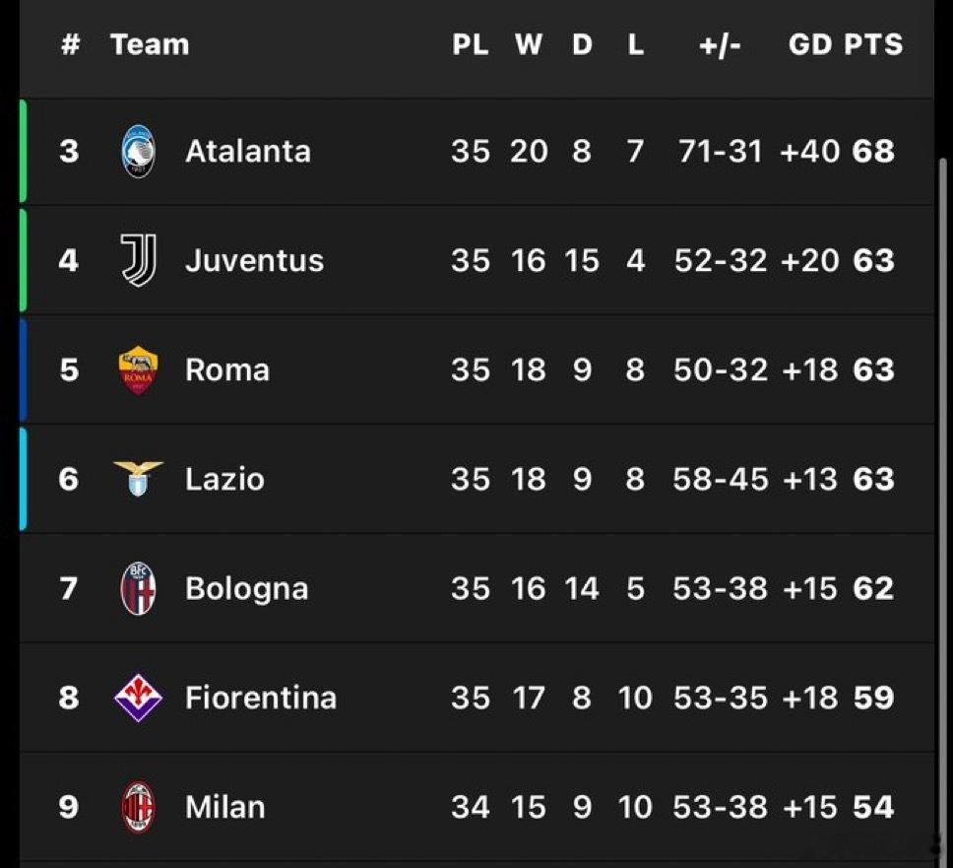Tap the AC Milan crest
953x868 pixels.
pos(139,807)
